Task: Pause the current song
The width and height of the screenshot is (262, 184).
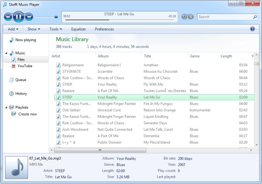Action: 18,17
